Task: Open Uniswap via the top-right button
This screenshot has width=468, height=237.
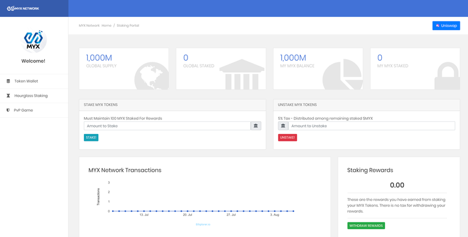Action: pyautogui.click(x=446, y=26)
